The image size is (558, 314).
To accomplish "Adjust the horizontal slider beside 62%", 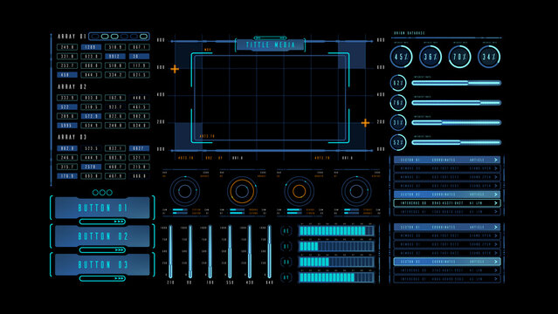I will point(457,83).
